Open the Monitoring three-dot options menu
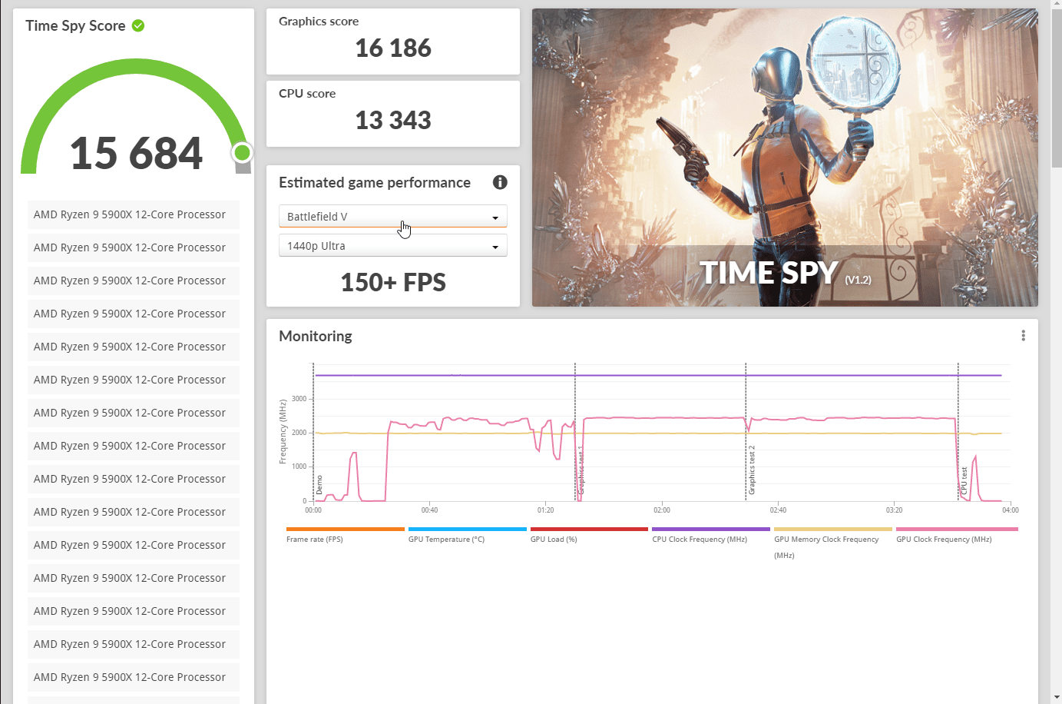The width and height of the screenshot is (1062, 704). click(1023, 336)
